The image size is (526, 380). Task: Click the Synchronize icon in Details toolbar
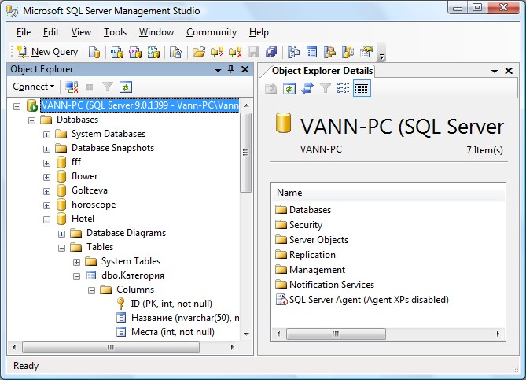[307, 89]
